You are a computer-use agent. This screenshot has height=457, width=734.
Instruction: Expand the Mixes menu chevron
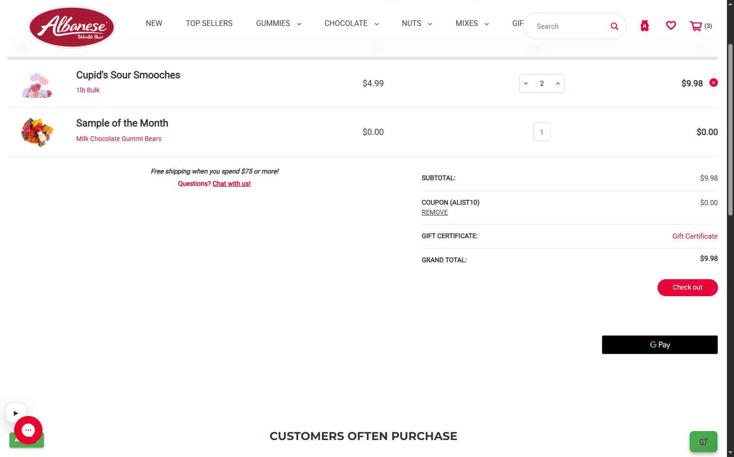[x=486, y=24]
